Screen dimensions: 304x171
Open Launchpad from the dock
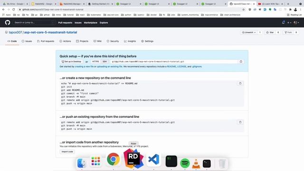pyautogui.click(x=96, y=161)
